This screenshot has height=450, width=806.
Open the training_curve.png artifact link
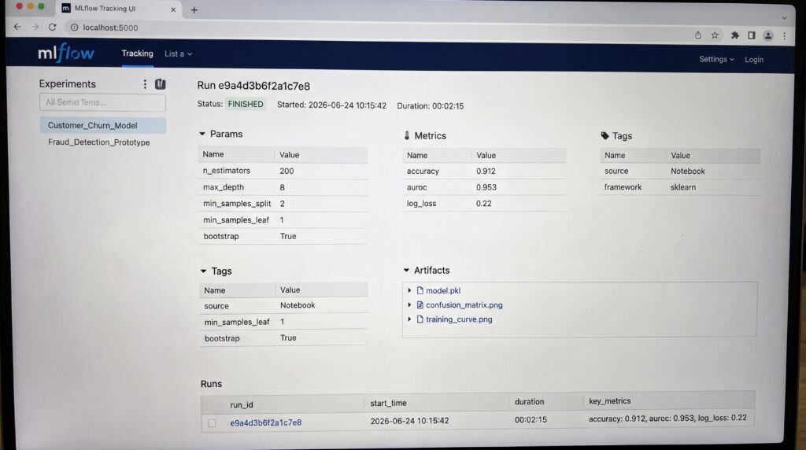click(459, 319)
